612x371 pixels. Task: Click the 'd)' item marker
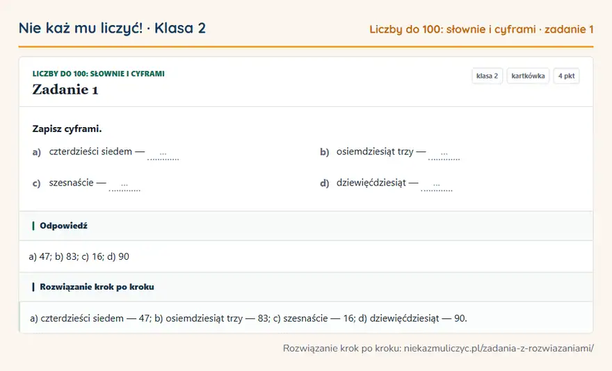tap(325, 183)
